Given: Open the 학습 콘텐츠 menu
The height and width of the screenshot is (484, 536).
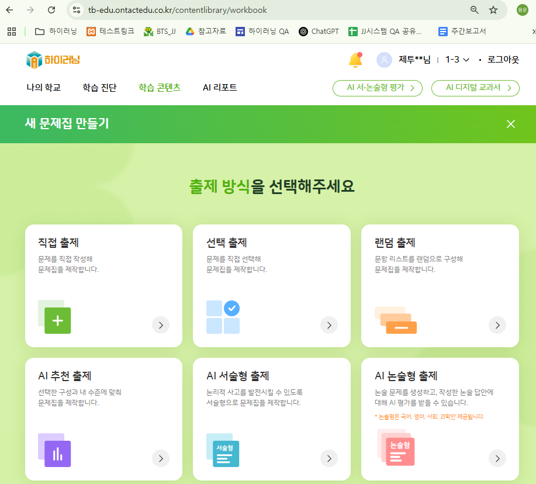Looking at the screenshot, I should (x=160, y=88).
